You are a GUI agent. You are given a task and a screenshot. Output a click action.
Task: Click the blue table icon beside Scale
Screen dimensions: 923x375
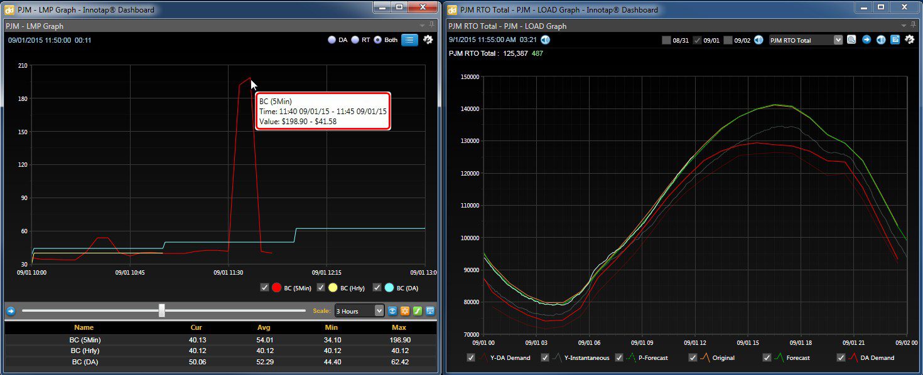tap(429, 311)
